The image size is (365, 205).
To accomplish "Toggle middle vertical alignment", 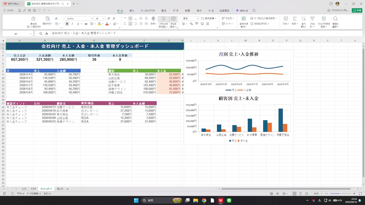I will [x=130, y=19].
